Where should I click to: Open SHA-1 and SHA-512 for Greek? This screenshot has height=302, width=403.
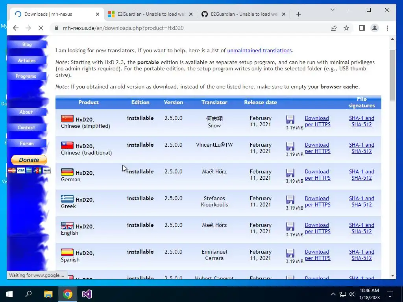[362, 201]
